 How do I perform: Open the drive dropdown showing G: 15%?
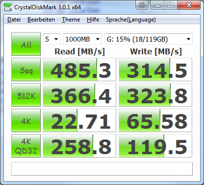(149, 39)
